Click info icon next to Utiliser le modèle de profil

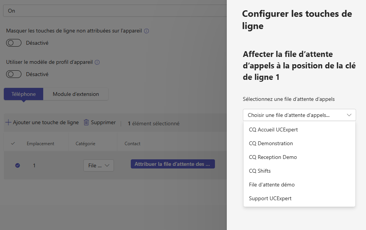97,62
